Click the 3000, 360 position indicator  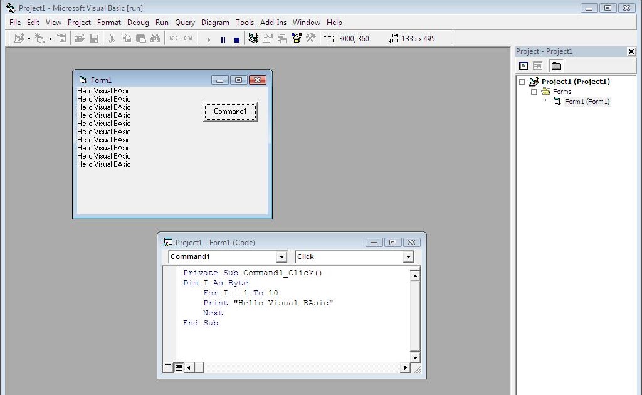tap(354, 38)
